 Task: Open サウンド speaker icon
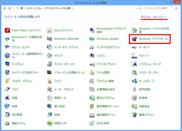[50, 56]
